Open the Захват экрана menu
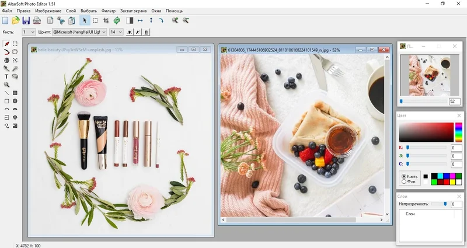 134,11
